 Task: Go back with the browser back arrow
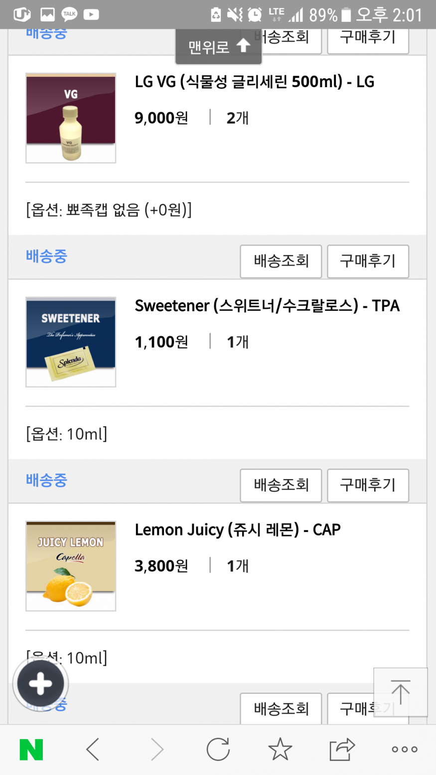(93, 749)
